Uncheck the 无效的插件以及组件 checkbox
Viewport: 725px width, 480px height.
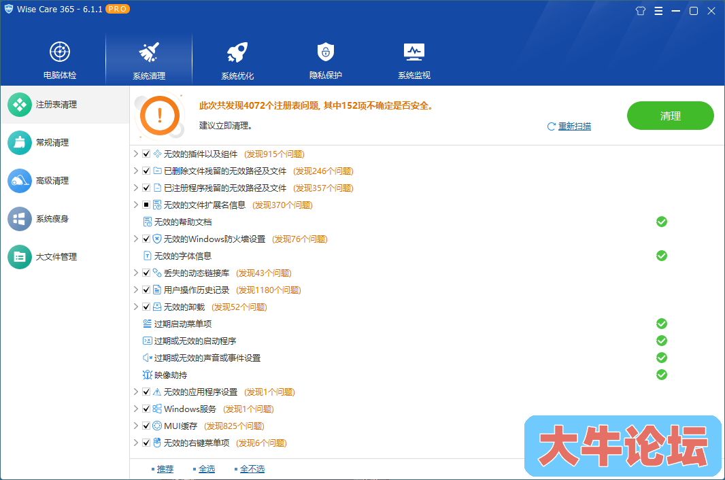(x=146, y=154)
